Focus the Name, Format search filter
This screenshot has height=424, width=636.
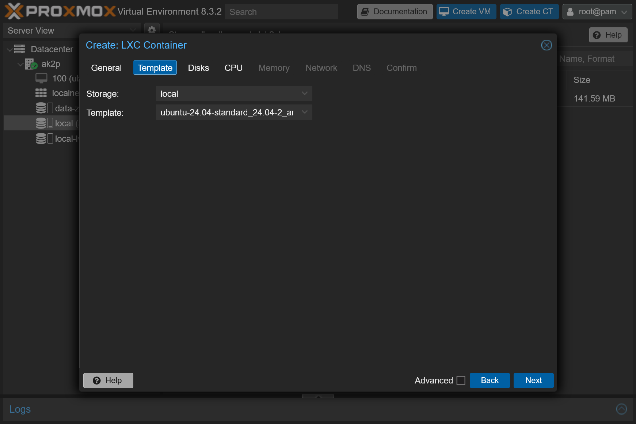click(x=595, y=59)
